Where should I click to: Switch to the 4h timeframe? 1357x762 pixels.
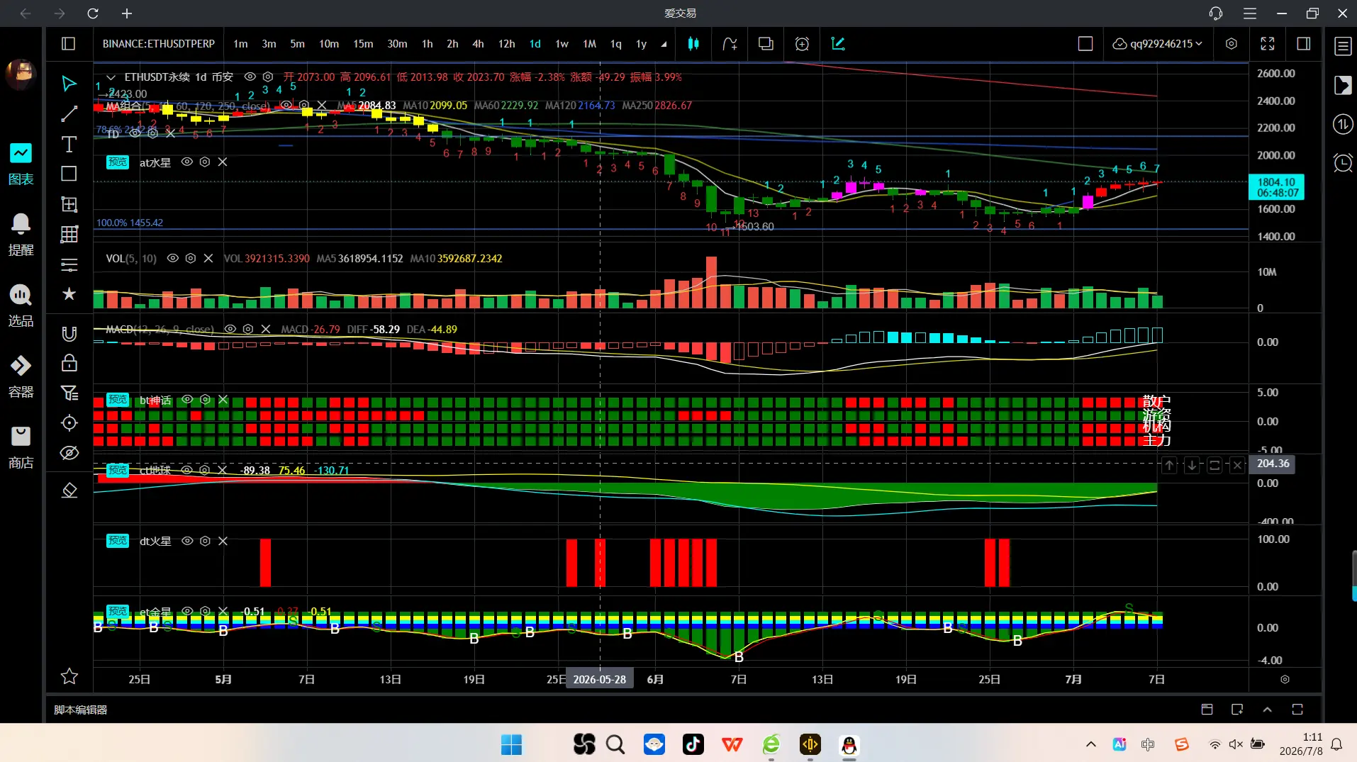click(x=478, y=44)
